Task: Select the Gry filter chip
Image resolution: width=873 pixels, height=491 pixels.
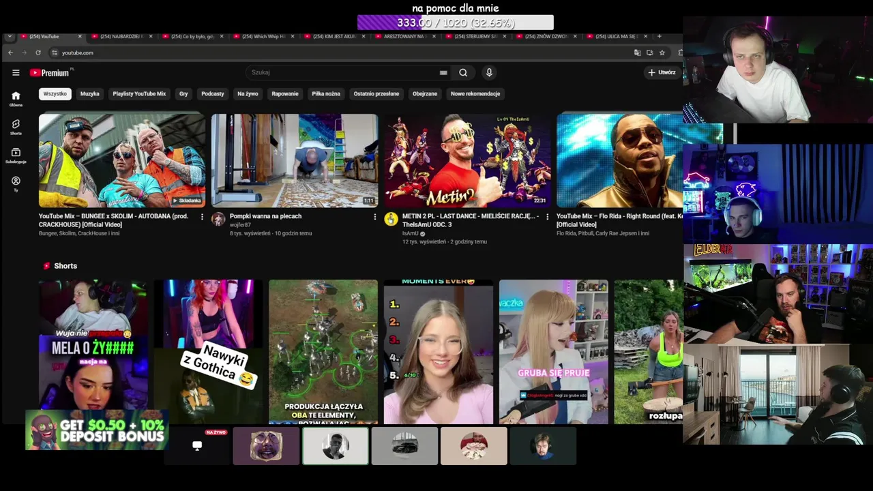Action: (183, 93)
